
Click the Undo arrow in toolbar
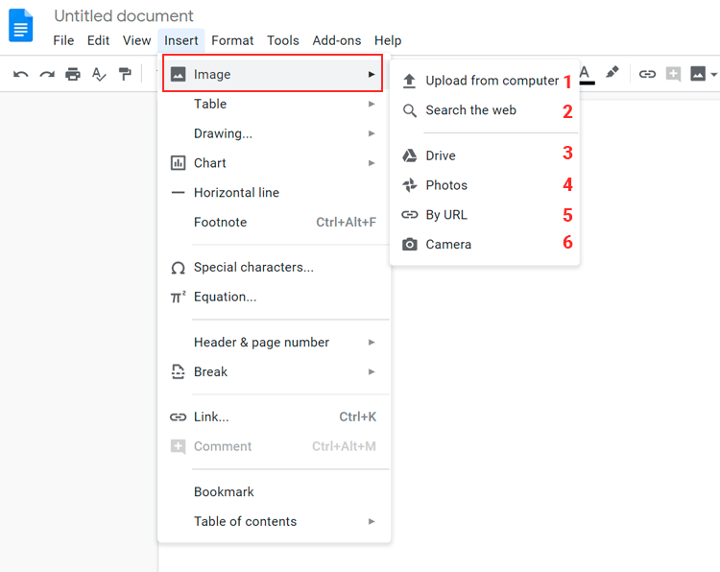[x=21, y=74]
